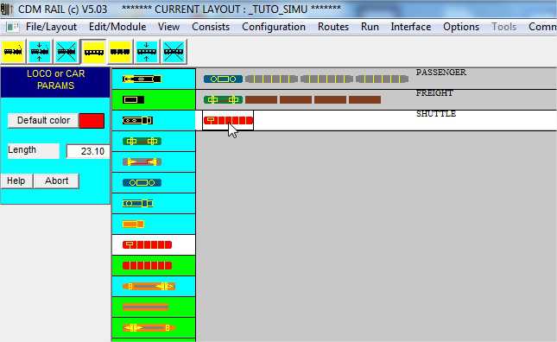
Task: Click the last crossed-out cars toolbar icon
Action: [174, 52]
